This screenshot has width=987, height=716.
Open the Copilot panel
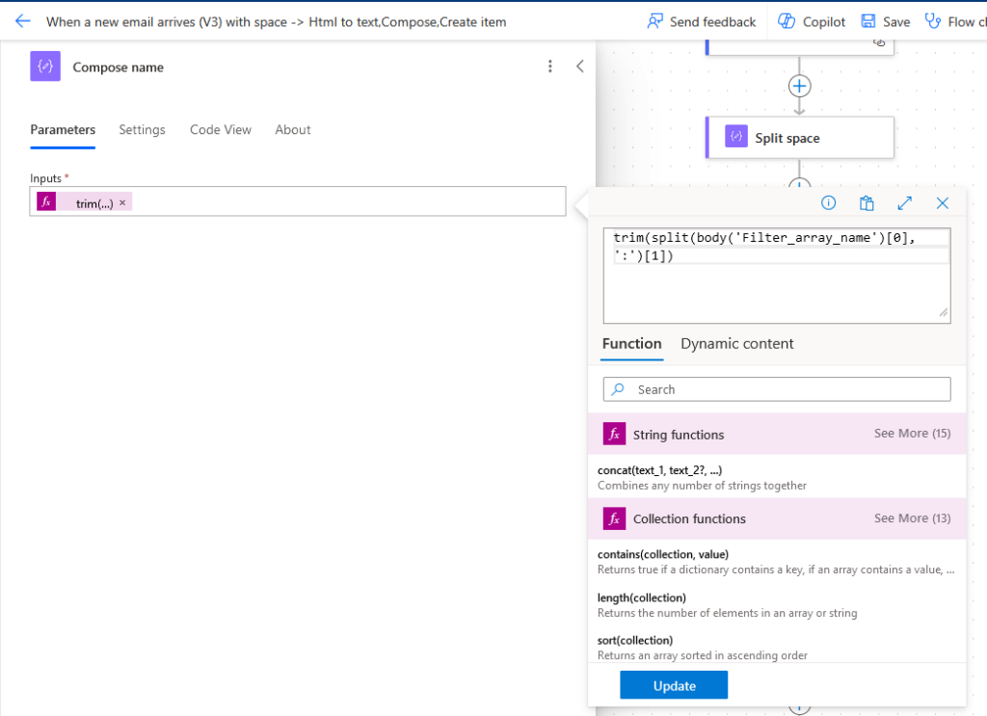[x=812, y=21]
